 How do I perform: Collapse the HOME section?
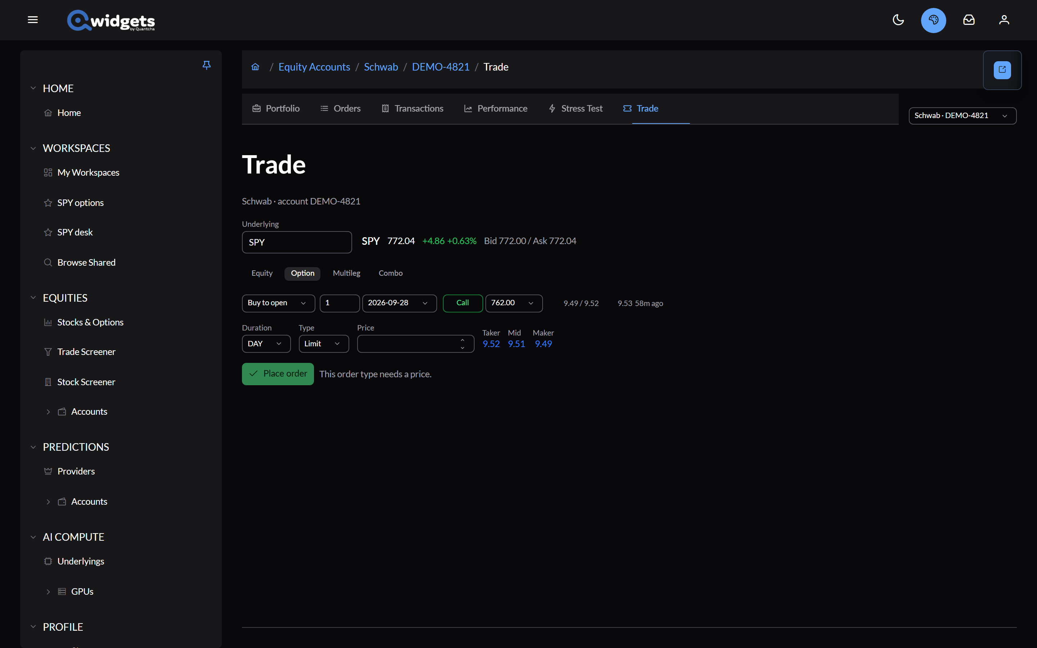(33, 88)
